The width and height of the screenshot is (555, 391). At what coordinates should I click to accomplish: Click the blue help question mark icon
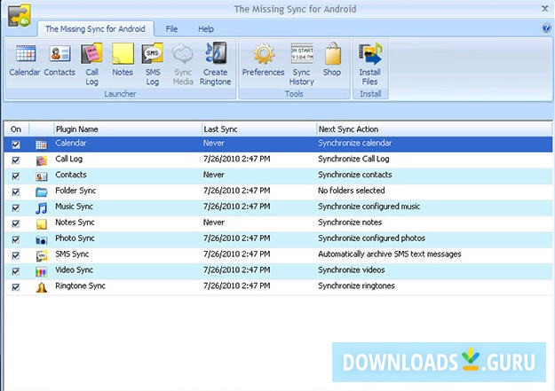(x=546, y=28)
